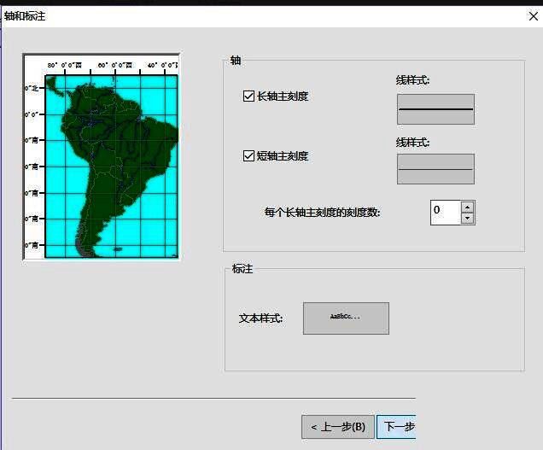The width and height of the screenshot is (543, 450).
Task: Click the 每个长轴主刻度的刻度数 label
Action: (322, 213)
